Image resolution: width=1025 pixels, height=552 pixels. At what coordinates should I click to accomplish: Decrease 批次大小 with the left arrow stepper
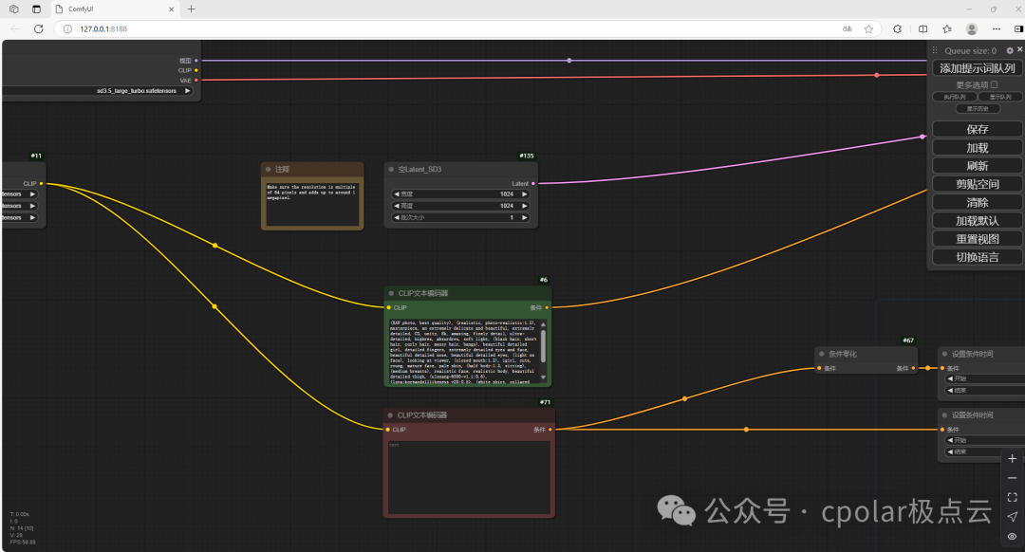(x=397, y=218)
